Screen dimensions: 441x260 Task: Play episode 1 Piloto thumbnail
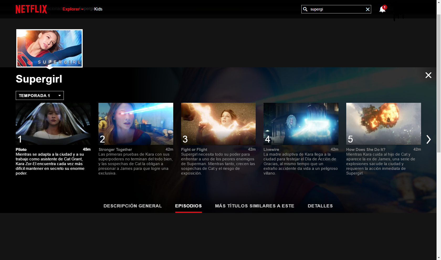coord(53,124)
